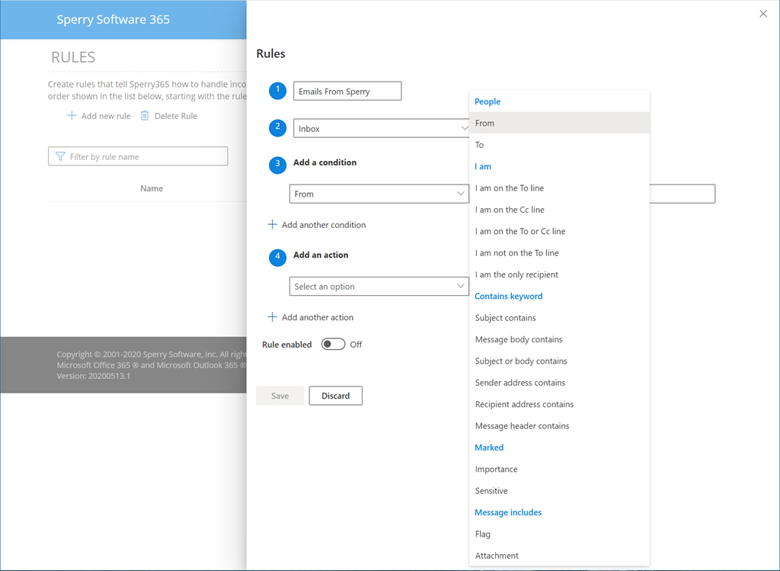The image size is (780, 571).
Task: Click the plus icon beside Add new rule
Action: coord(72,115)
